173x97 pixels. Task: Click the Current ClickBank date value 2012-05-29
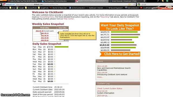point(59,89)
